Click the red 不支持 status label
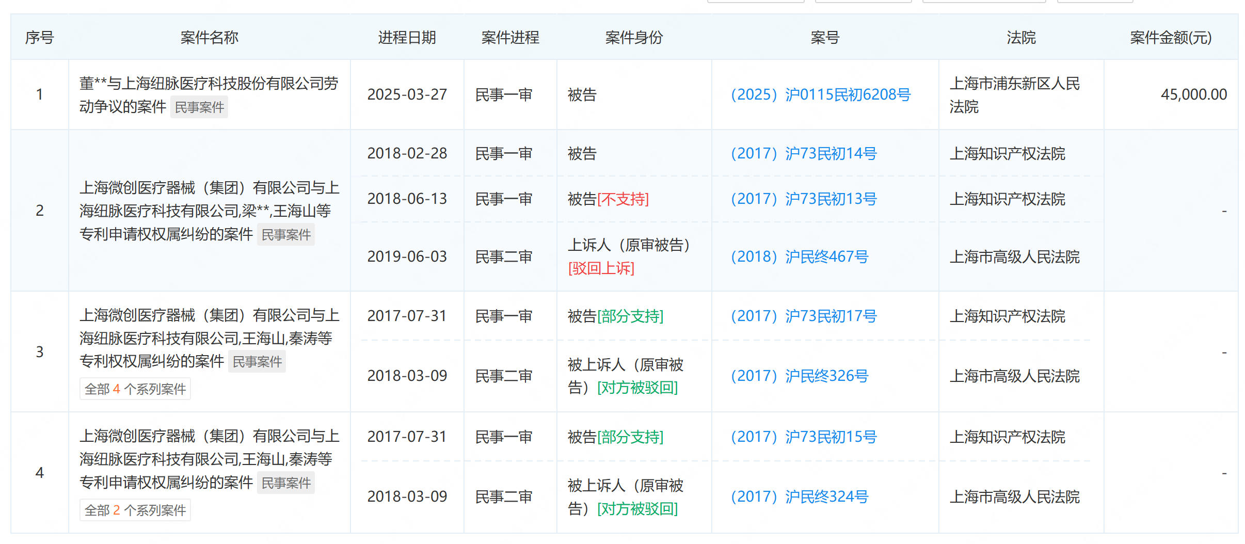 (x=623, y=199)
